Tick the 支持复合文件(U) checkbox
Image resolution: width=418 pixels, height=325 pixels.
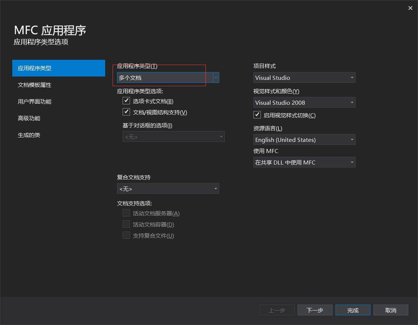click(126, 235)
